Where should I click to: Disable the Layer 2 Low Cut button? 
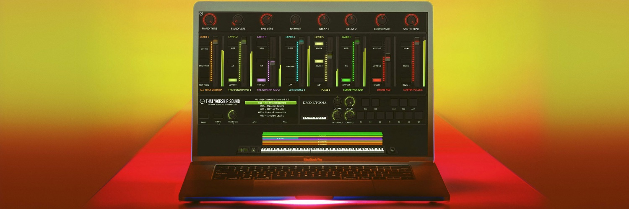coord(233,80)
